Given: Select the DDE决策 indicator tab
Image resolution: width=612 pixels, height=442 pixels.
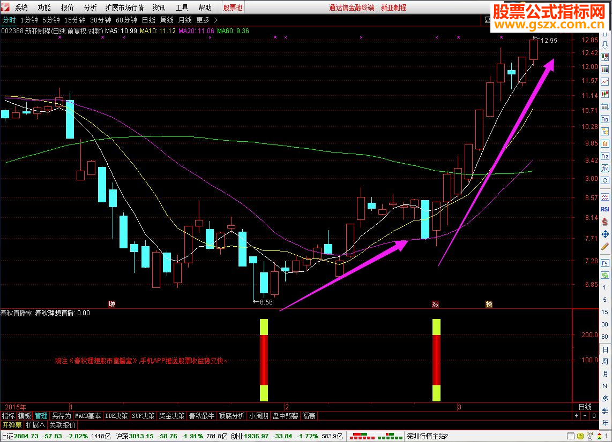Looking at the screenshot, I should pos(116,416).
